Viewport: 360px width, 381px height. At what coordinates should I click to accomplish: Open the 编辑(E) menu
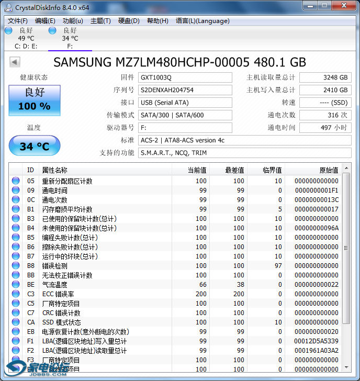point(45,21)
